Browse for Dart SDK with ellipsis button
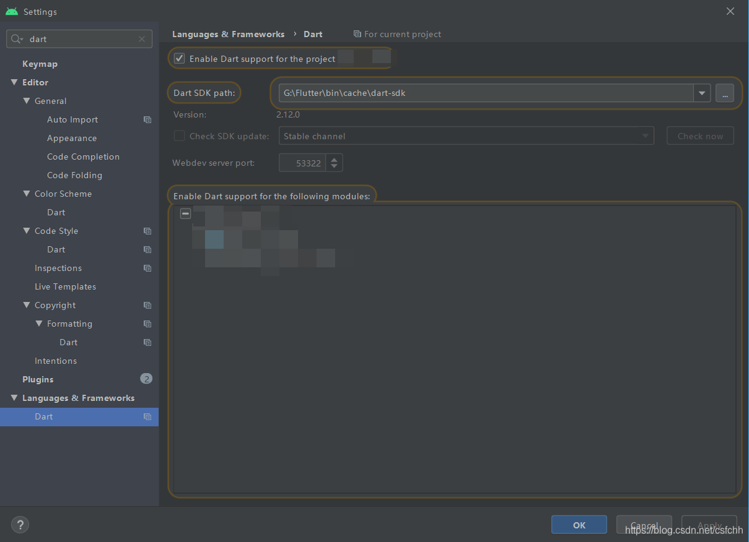 [x=725, y=93]
